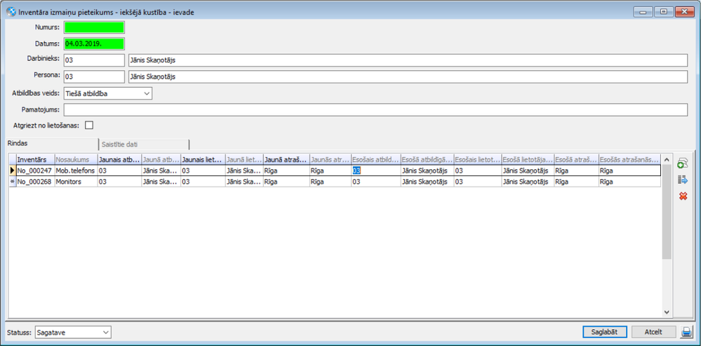Click the blue arrow insert rows icon
701x346 pixels.
click(683, 180)
